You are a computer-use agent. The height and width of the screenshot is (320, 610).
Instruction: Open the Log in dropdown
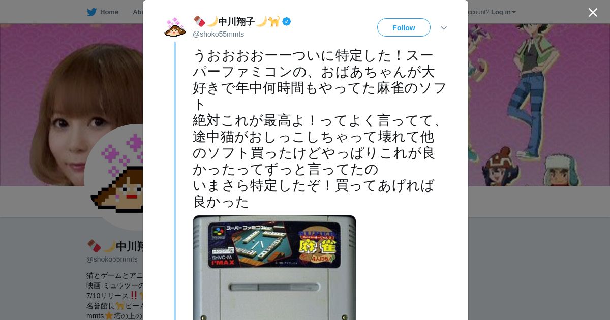[503, 12]
